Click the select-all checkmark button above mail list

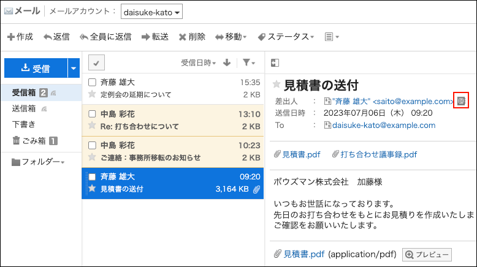pyautogui.click(x=96, y=62)
